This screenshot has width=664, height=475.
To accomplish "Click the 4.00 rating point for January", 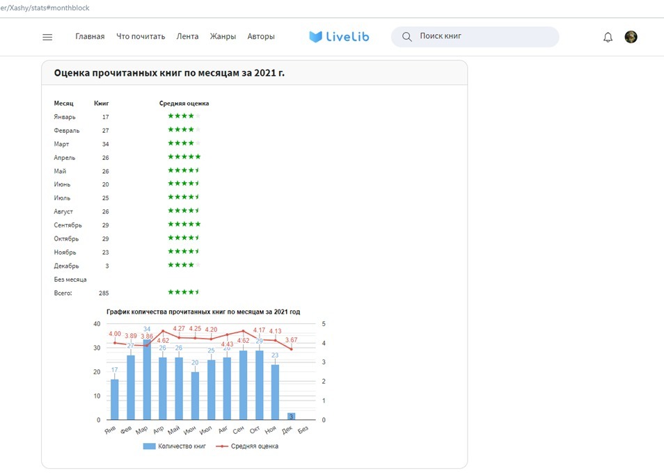I will [115, 342].
